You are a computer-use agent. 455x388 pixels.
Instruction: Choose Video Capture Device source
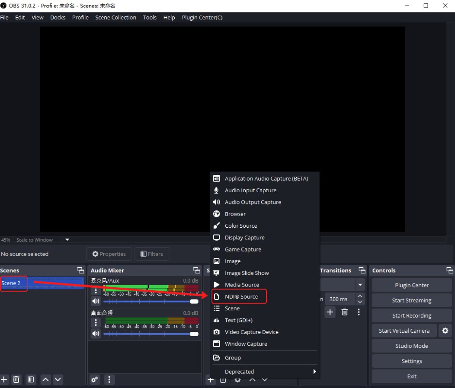tap(265, 332)
